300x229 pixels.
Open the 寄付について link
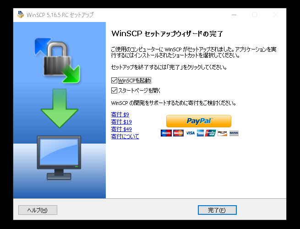125,136
